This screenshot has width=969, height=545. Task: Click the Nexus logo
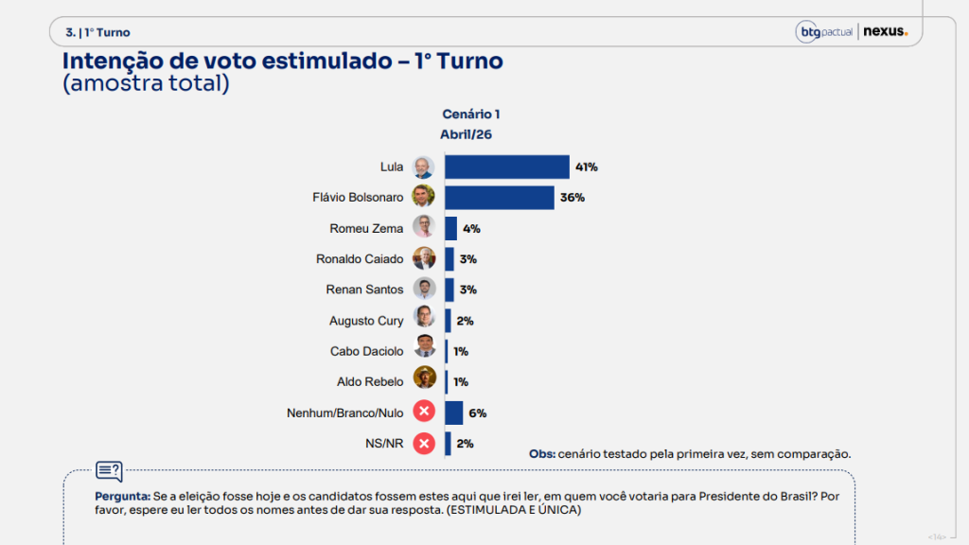[x=886, y=32]
